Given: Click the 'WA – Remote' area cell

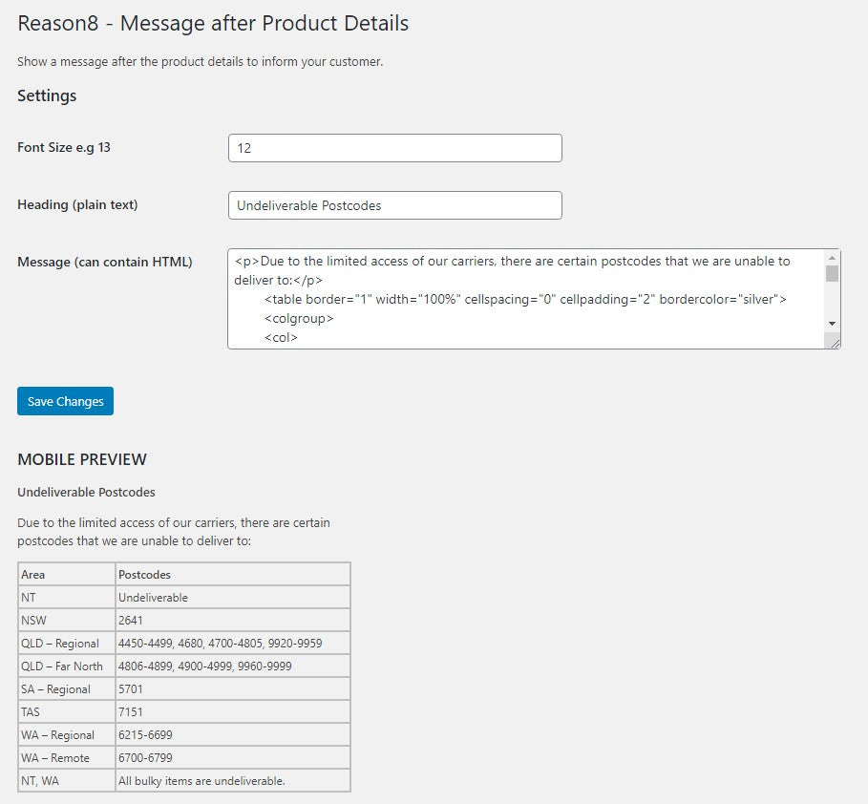Looking at the screenshot, I should 66,757.
